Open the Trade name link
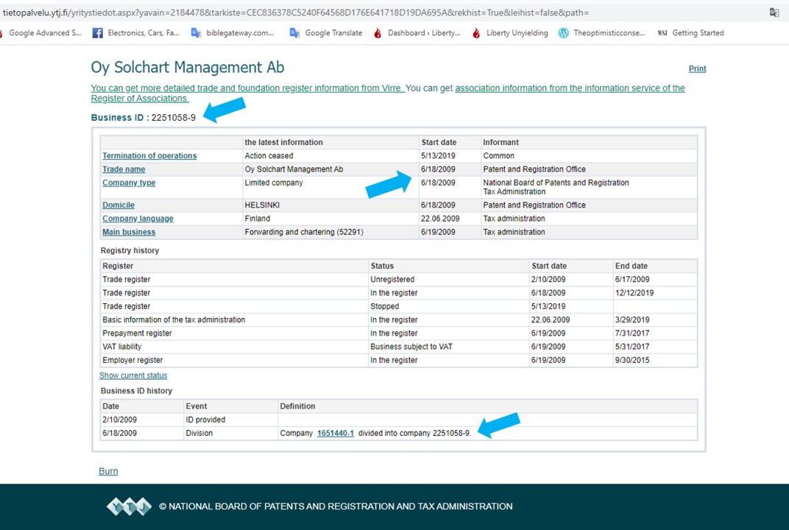The image size is (789, 530). [x=124, y=169]
